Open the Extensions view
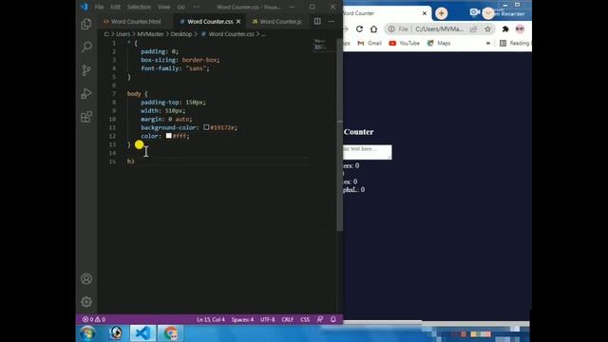Image resolution: width=608 pixels, height=342 pixels. tap(86, 117)
